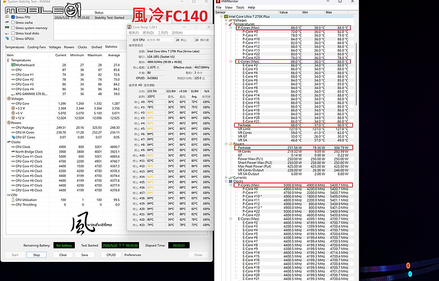The width and height of the screenshot is (439, 281).
Task: Switch to the Cooling Fans tab
Action: coord(37,47)
